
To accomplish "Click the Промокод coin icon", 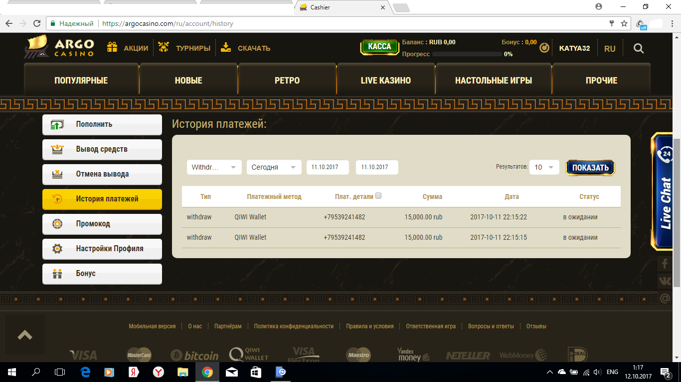I will click(x=57, y=224).
